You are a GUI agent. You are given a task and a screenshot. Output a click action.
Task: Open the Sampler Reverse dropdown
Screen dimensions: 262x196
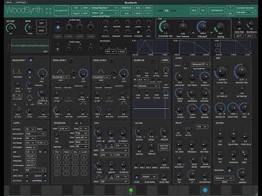(x=148, y=86)
